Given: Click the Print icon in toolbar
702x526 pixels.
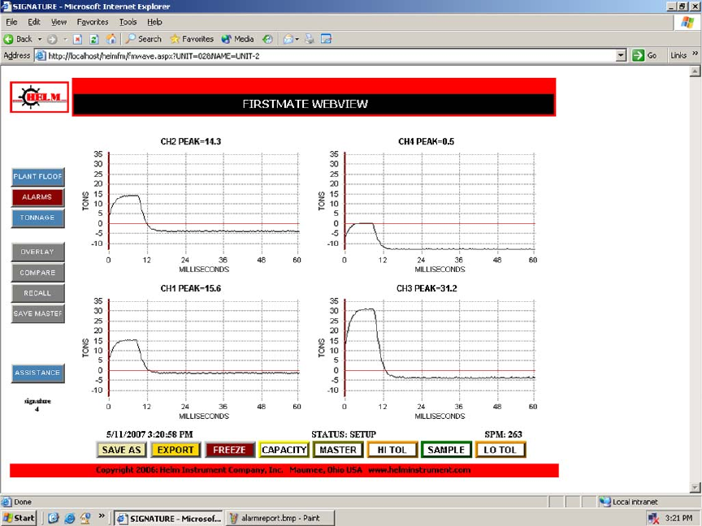Looking at the screenshot, I should (310, 39).
